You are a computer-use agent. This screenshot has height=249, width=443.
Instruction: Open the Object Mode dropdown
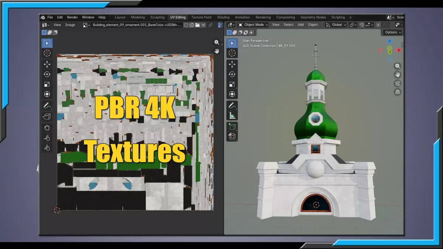[253, 25]
